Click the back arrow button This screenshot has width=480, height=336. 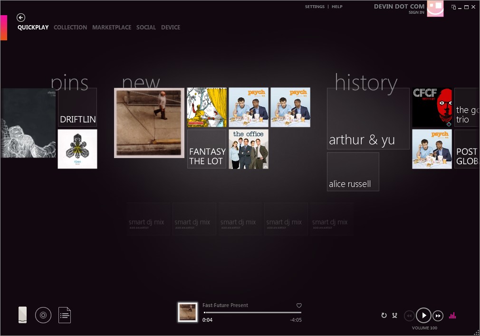pos(21,18)
